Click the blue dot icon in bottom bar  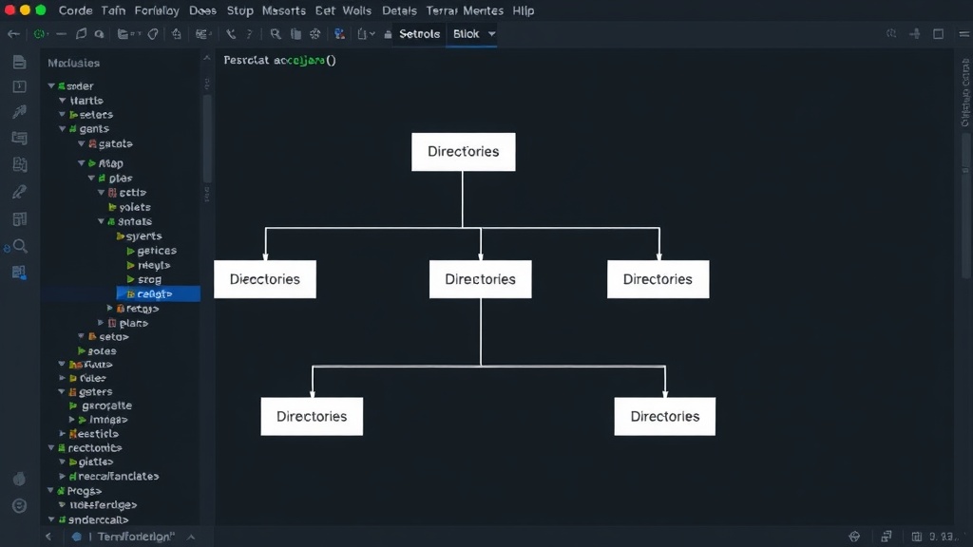(76, 538)
